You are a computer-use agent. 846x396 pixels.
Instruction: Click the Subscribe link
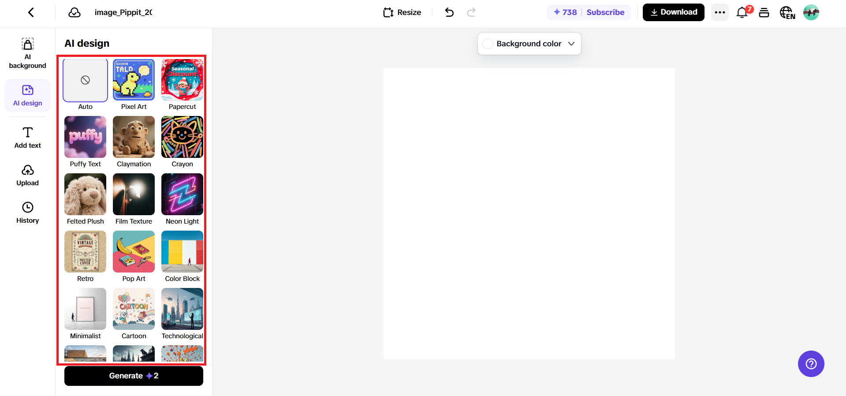click(605, 12)
